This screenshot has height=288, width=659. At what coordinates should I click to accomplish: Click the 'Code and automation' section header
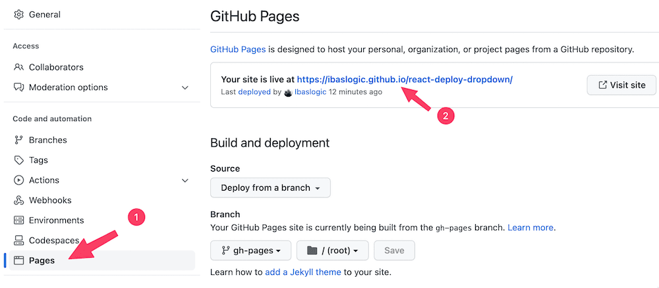pyautogui.click(x=52, y=119)
